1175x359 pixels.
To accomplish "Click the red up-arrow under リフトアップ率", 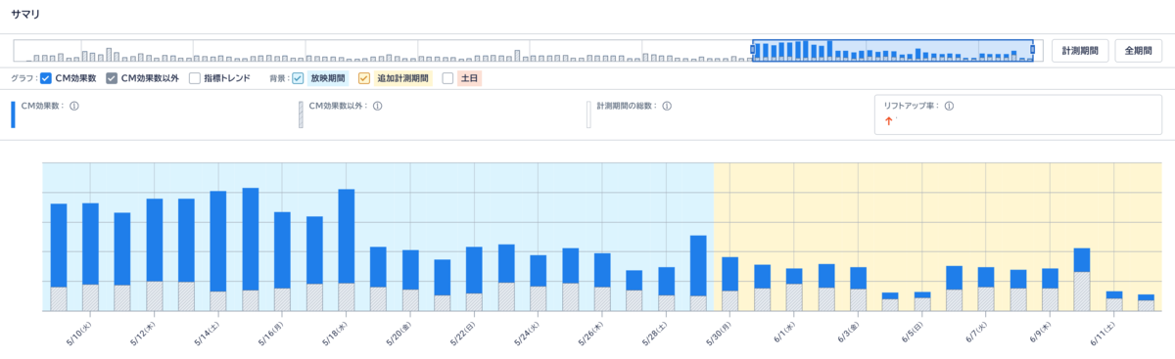I will pyautogui.click(x=889, y=121).
